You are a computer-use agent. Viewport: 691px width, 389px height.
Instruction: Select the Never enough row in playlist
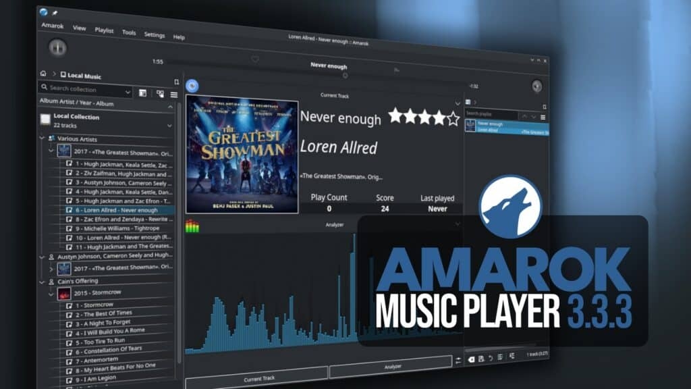point(506,127)
